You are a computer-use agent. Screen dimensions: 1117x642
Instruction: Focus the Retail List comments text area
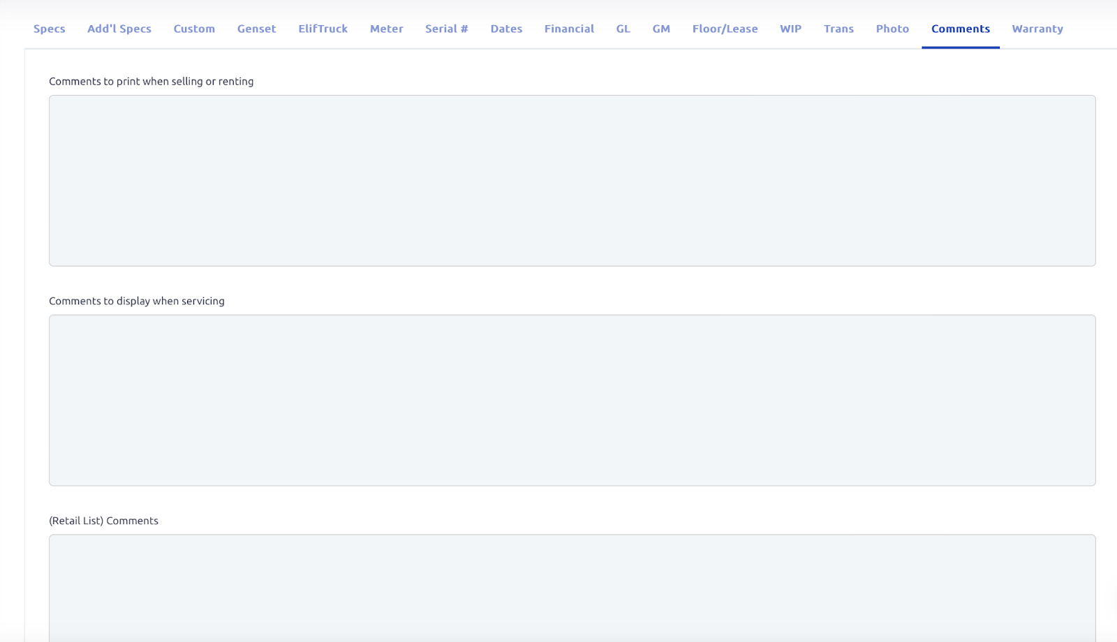(x=572, y=588)
